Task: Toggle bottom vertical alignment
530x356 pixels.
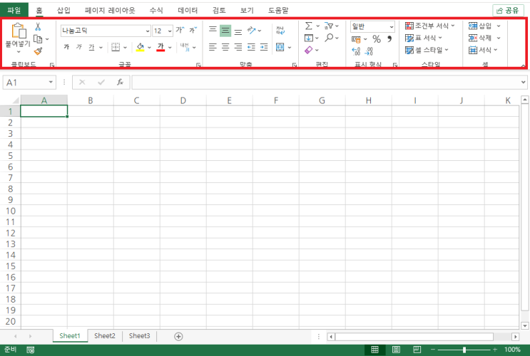Action: point(238,31)
